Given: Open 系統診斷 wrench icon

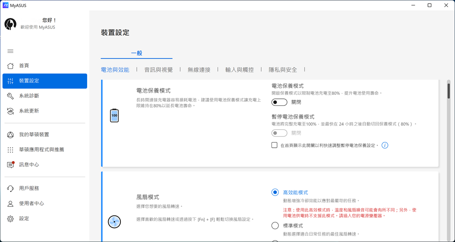Looking at the screenshot, I should [11, 96].
